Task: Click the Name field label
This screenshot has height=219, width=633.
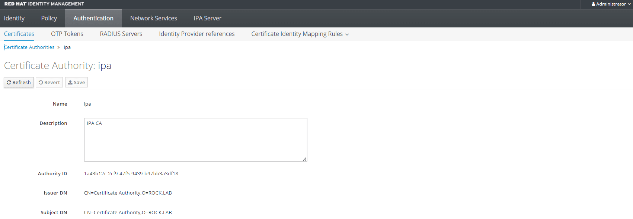Action: coord(60,104)
